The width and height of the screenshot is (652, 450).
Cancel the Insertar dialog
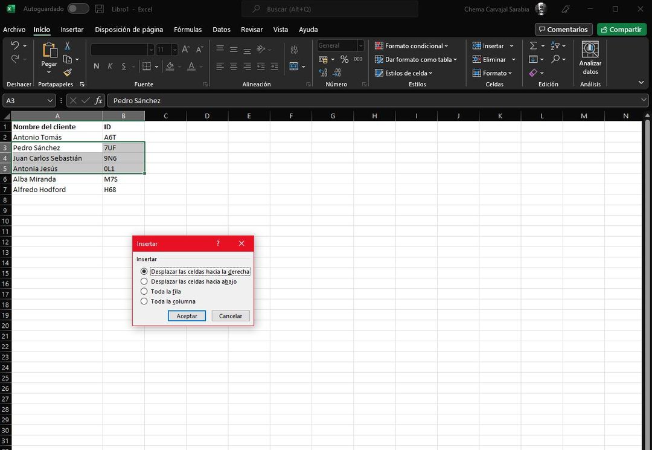click(x=231, y=315)
